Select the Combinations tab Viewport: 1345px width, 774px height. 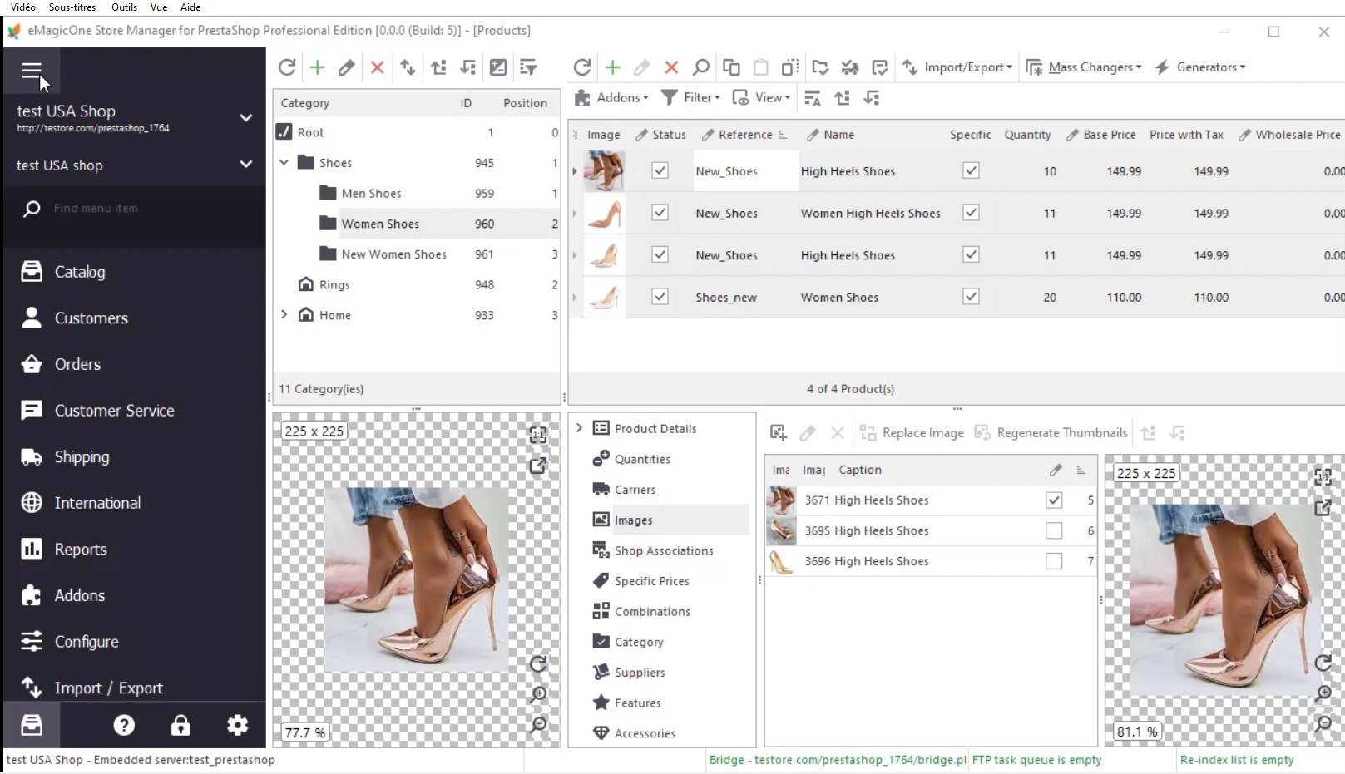point(652,611)
